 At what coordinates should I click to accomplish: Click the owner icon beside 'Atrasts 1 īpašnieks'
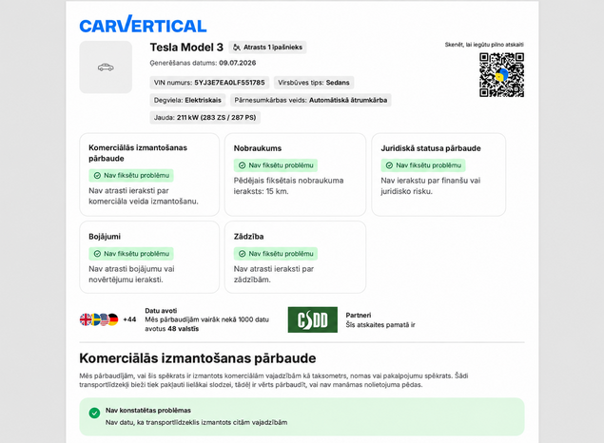(x=237, y=48)
